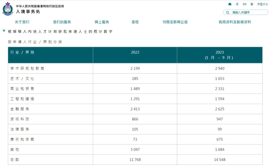Open the 我们的服务 menu
This screenshot has width=270, height=167.
62,22
